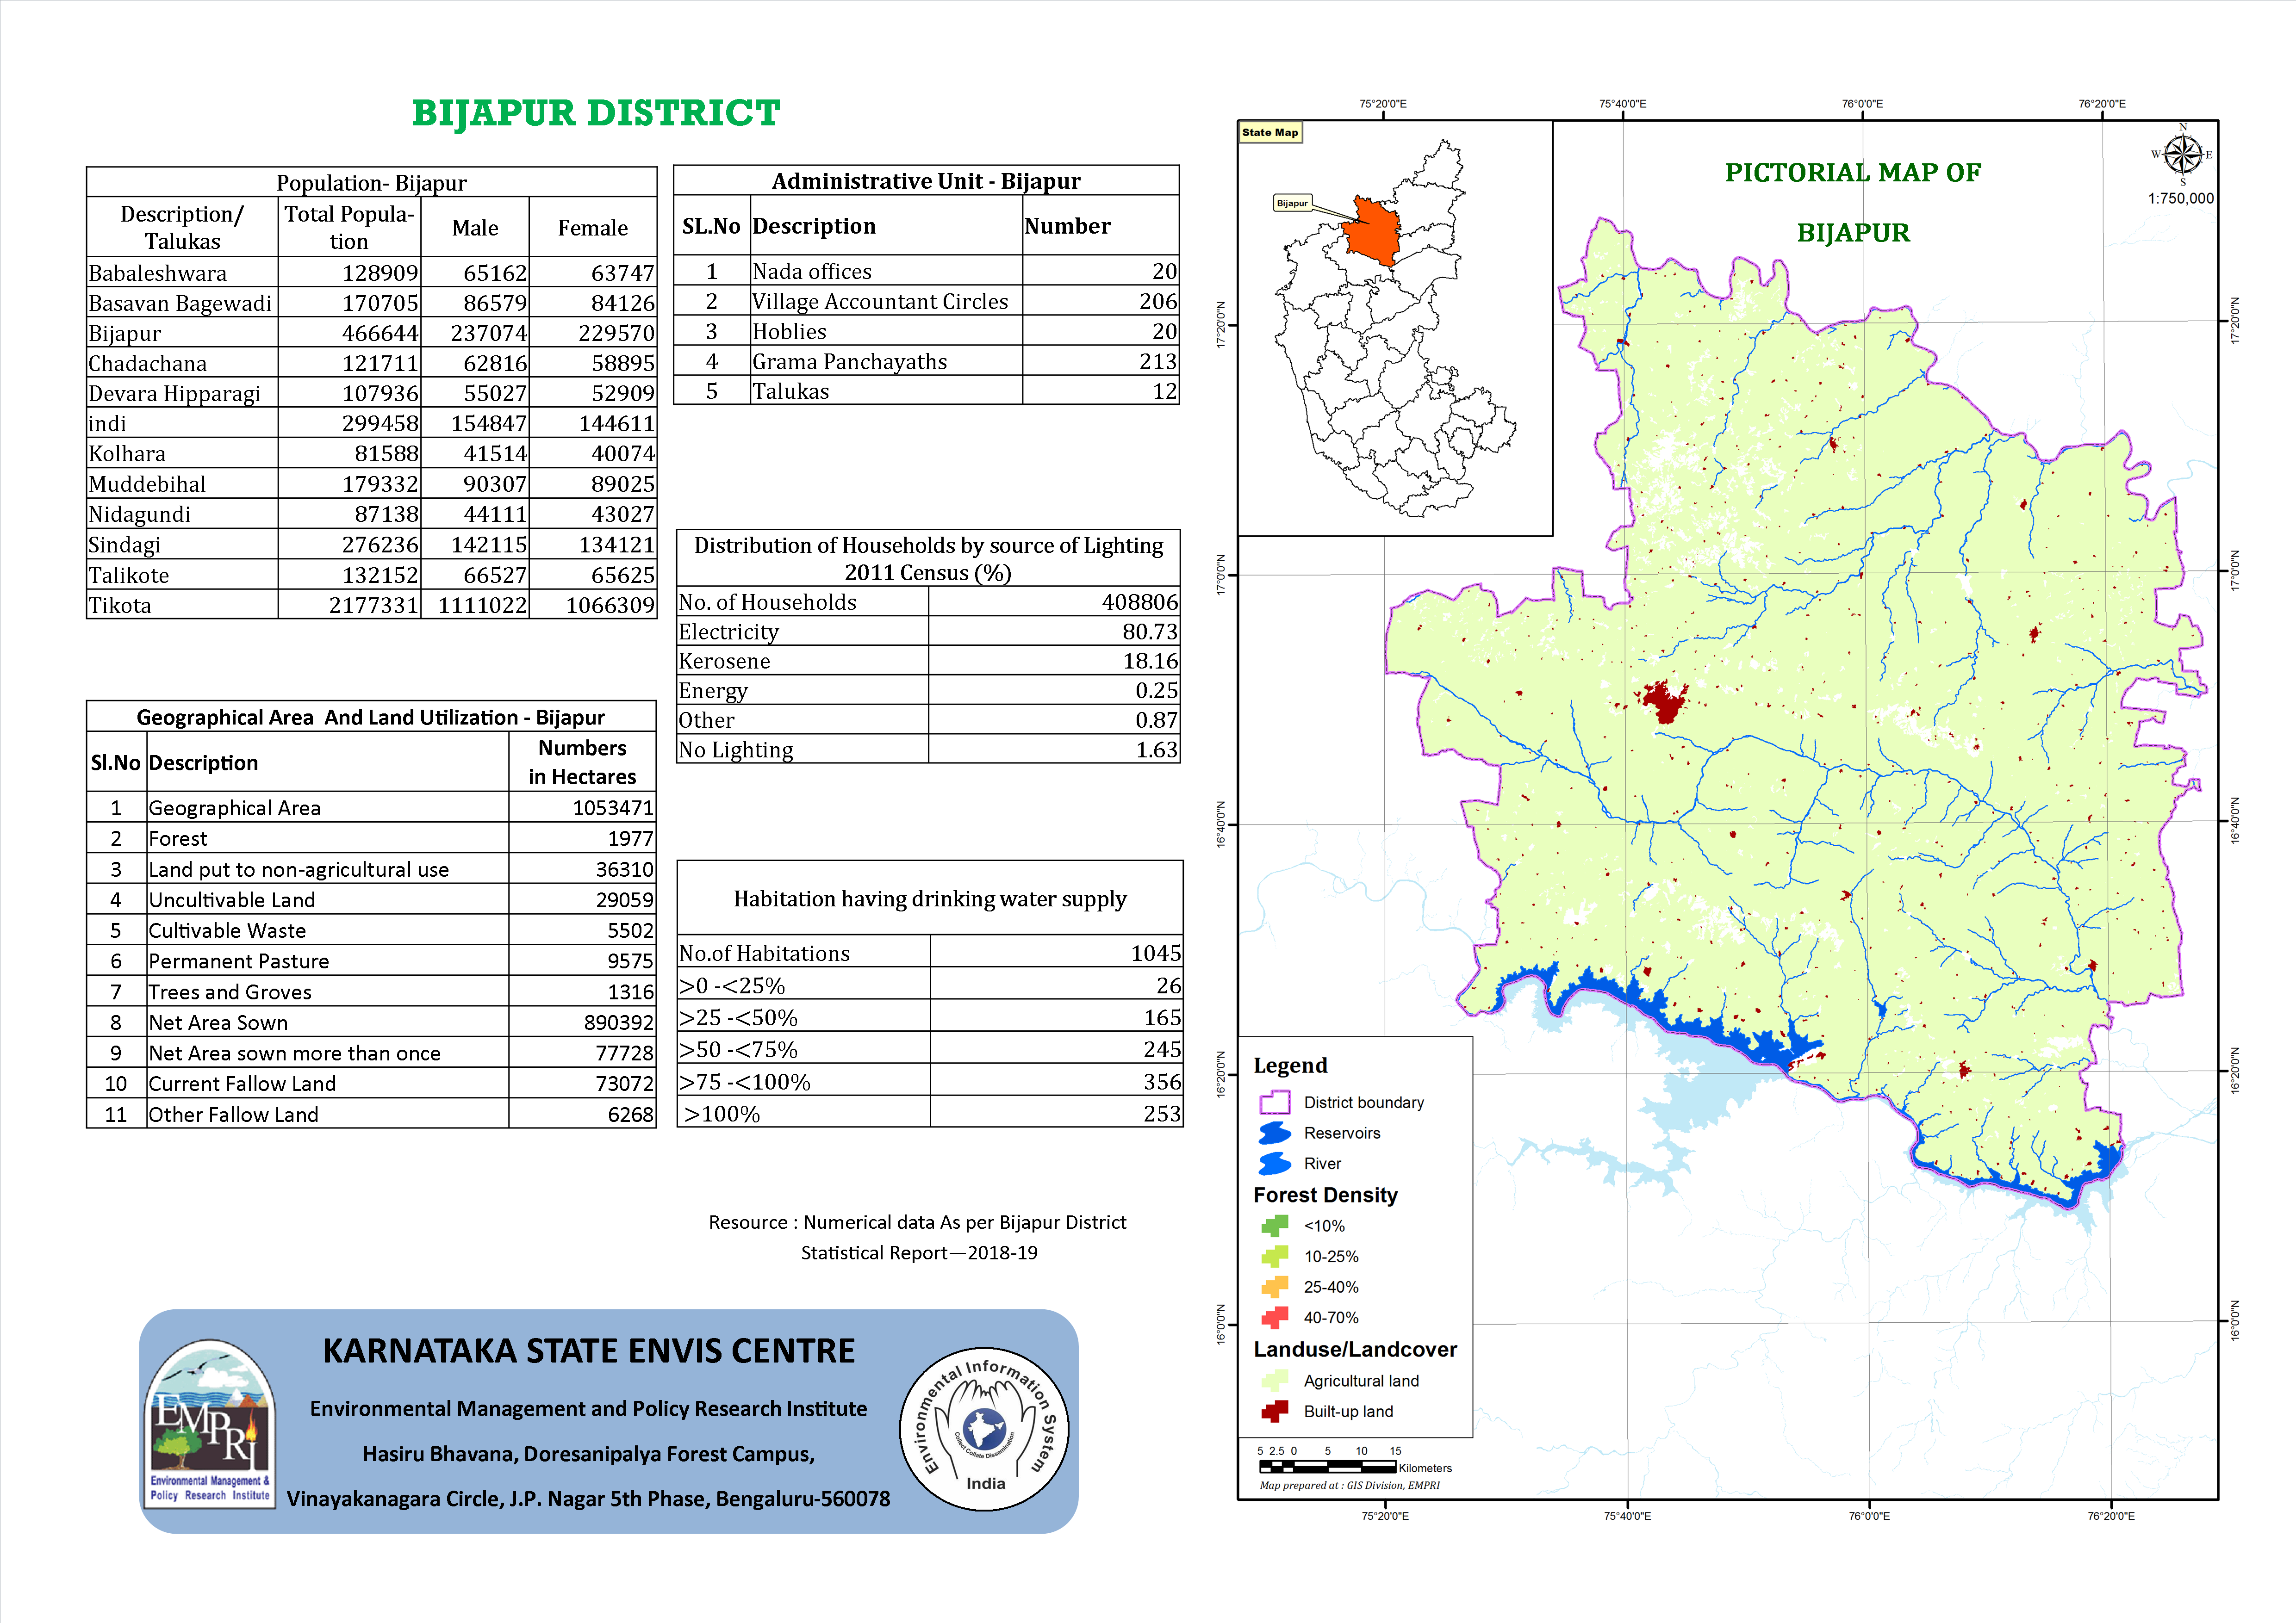Click the Babaleshwara row name
This screenshot has width=2296, height=1623.
(158, 273)
